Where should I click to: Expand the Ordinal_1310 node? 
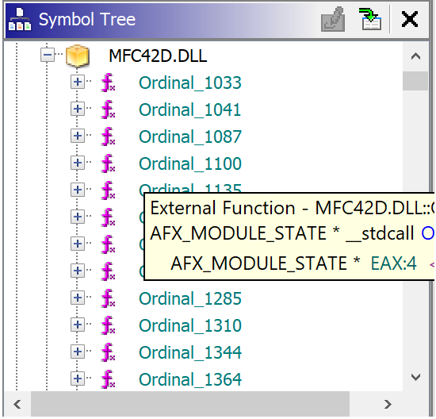click(x=78, y=325)
